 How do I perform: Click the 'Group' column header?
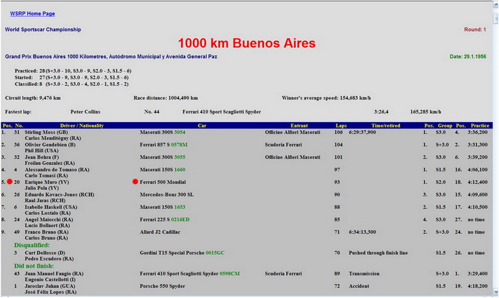tap(445, 126)
